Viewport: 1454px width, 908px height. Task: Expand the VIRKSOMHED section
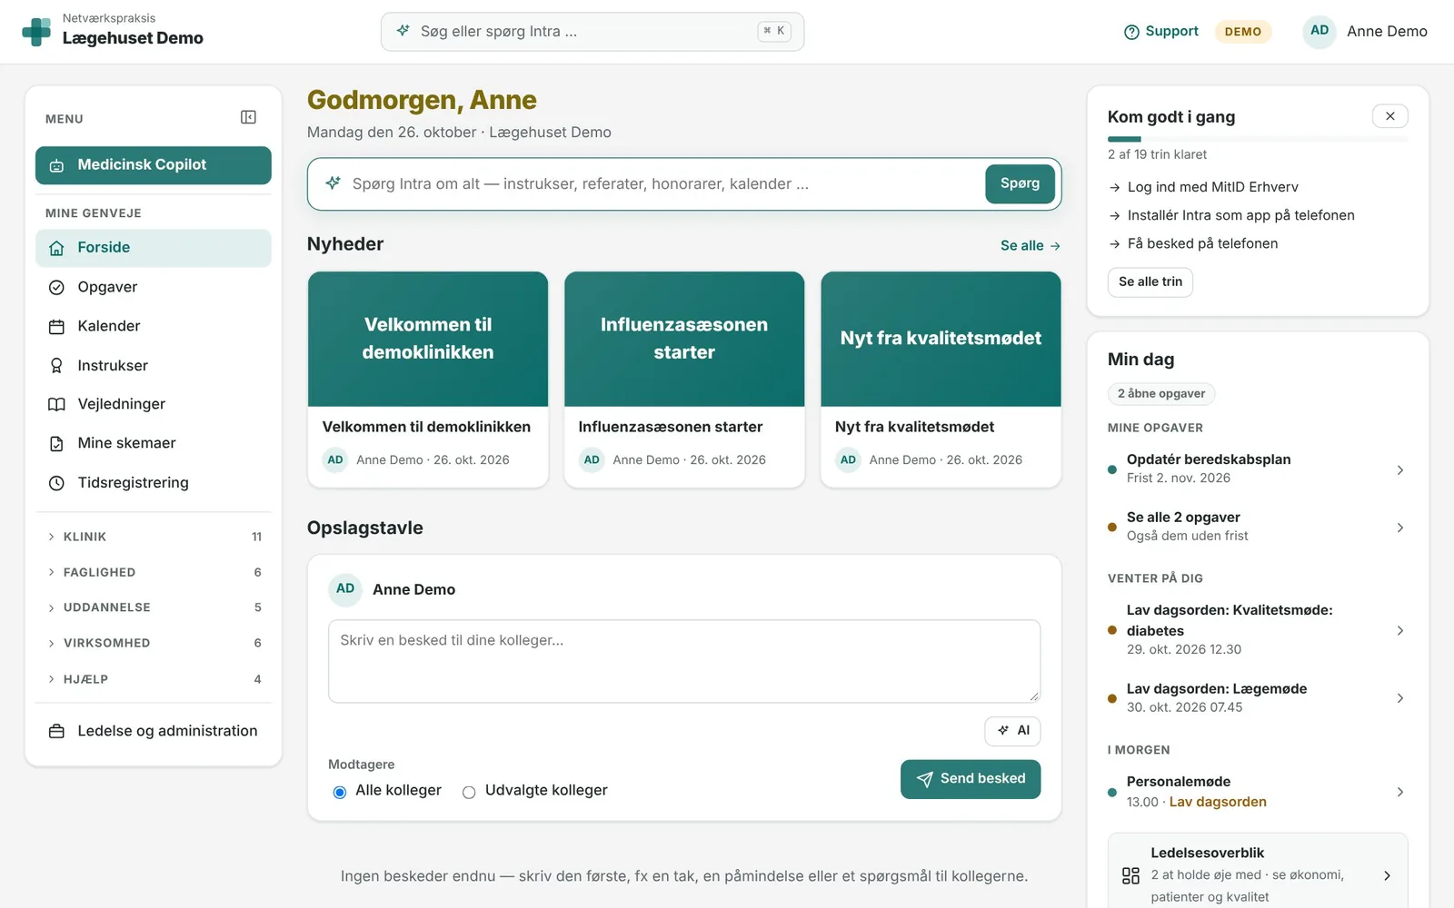(x=154, y=643)
